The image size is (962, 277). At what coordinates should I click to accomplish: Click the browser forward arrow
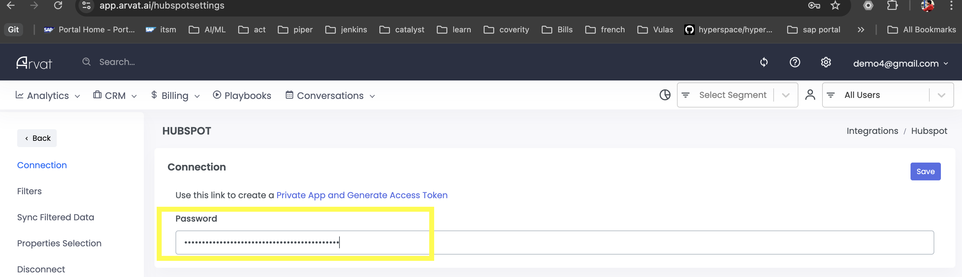point(34,5)
